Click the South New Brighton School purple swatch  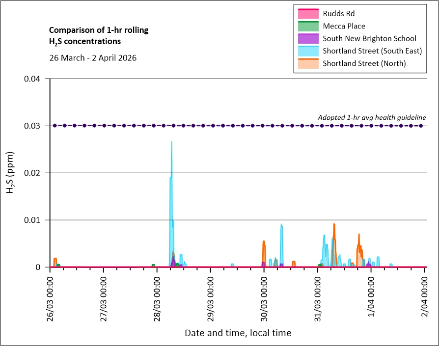(307, 38)
